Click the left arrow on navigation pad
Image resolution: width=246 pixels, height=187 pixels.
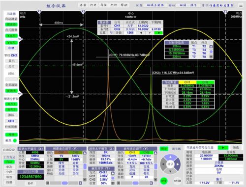click(163, 164)
